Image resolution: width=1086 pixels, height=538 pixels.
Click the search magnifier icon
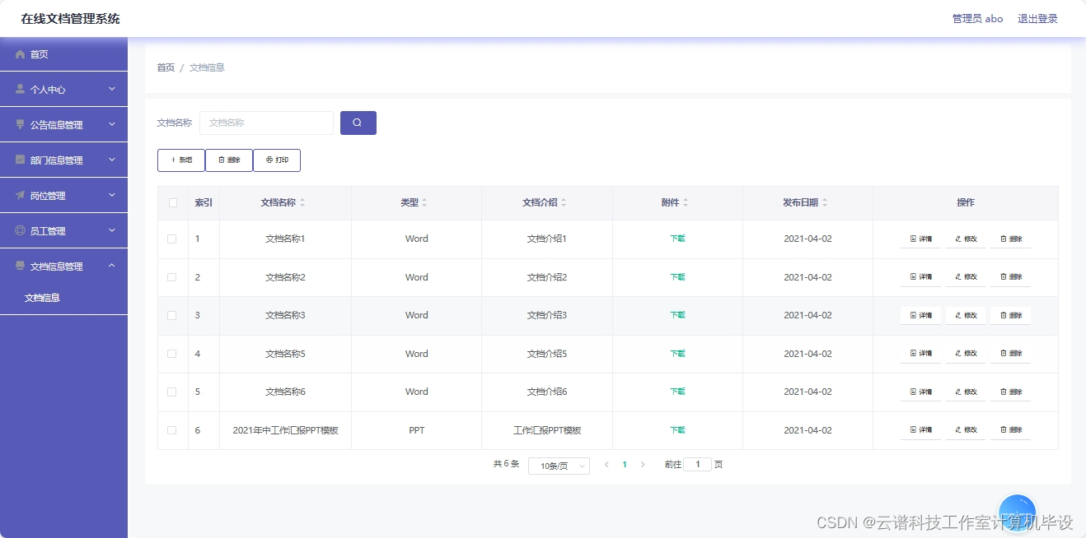pyautogui.click(x=358, y=122)
